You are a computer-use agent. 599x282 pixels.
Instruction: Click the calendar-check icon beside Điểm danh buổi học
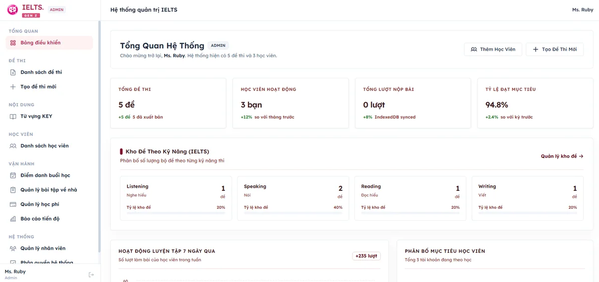pos(13,175)
